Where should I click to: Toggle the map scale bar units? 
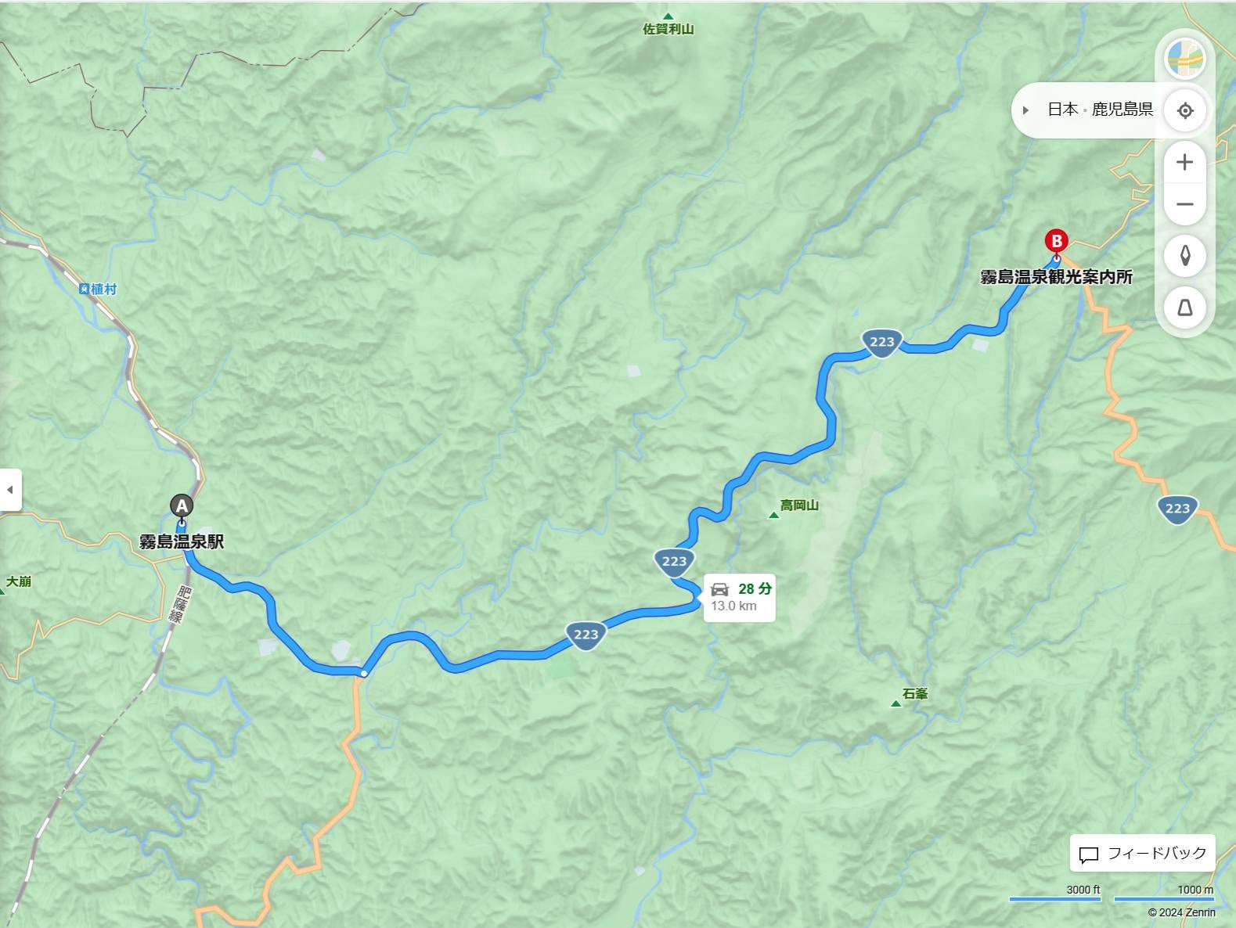1112,894
